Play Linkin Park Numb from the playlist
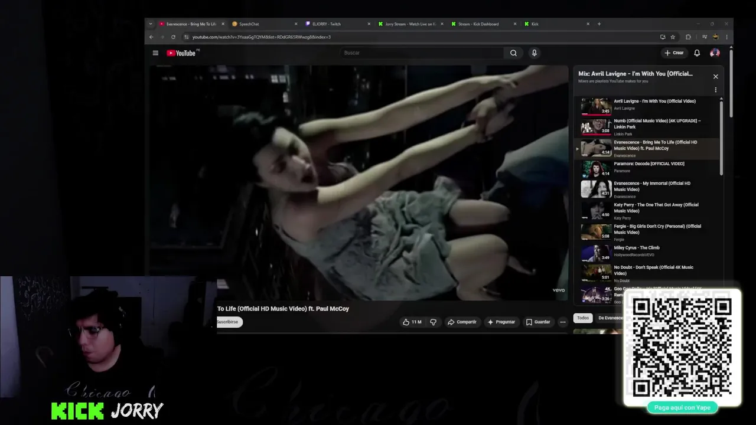The height and width of the screenshot is (425, 756). 647,127
